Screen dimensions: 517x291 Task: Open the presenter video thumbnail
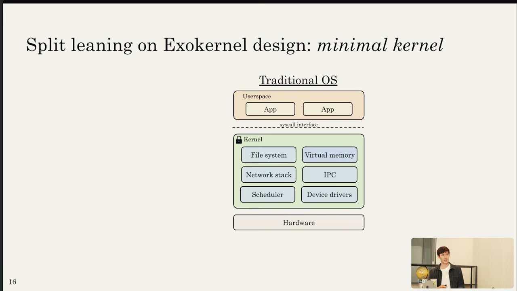(462, 263)
